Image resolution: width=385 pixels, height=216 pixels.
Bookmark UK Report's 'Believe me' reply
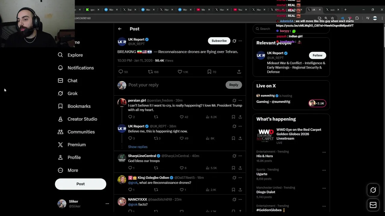(x=233, y=138)
